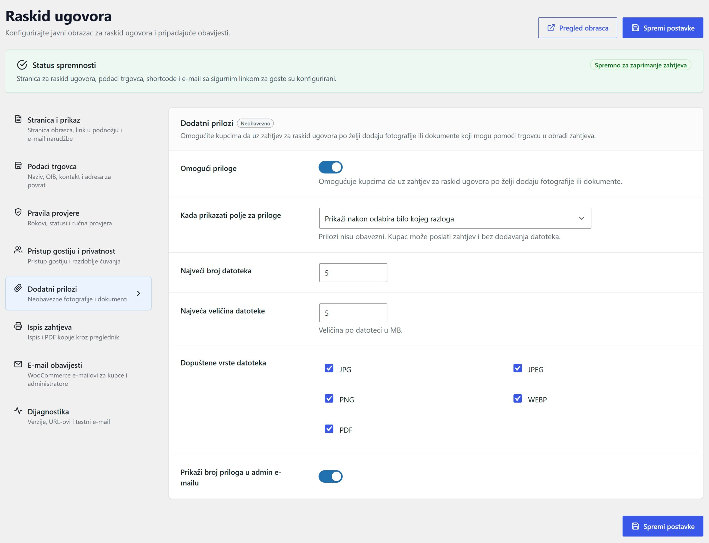Open the Podaci trgovca section
The width and height of the screenshot is (709, 543).
[78, 175]
